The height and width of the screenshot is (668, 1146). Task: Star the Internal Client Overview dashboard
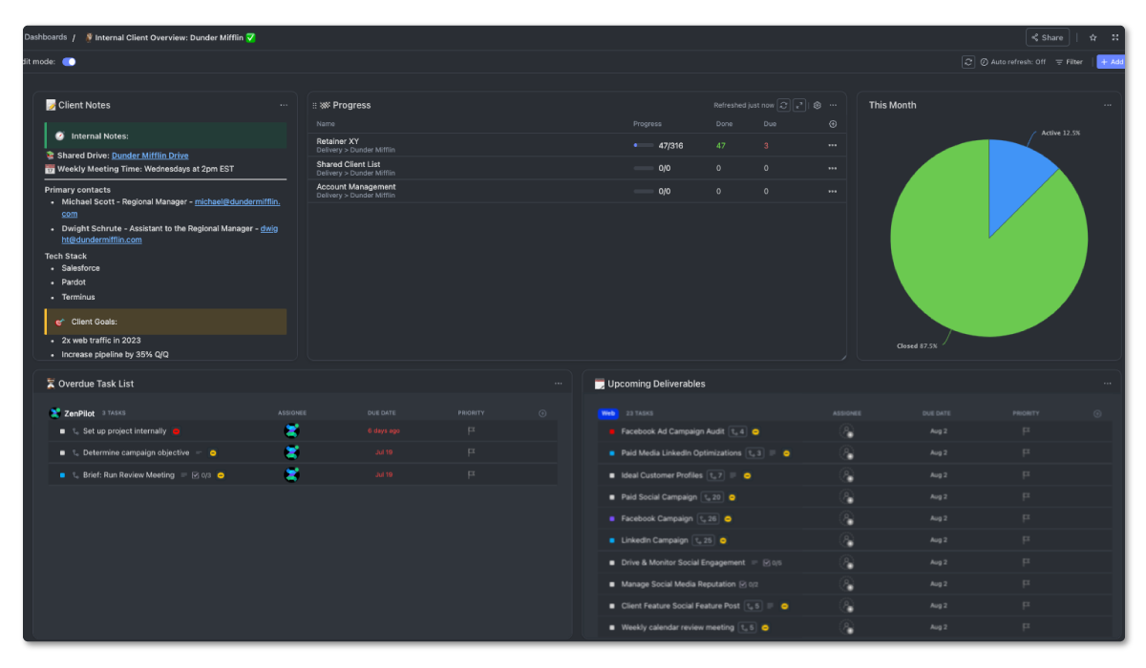tap(1093, 36)
